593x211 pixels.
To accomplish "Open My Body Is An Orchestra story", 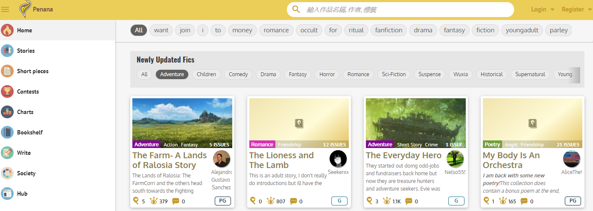I will pyautogui.click(x=511, y=160).
